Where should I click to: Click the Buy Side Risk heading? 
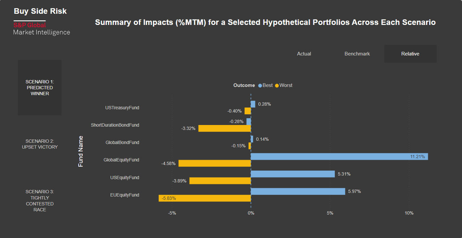point(40,11)
